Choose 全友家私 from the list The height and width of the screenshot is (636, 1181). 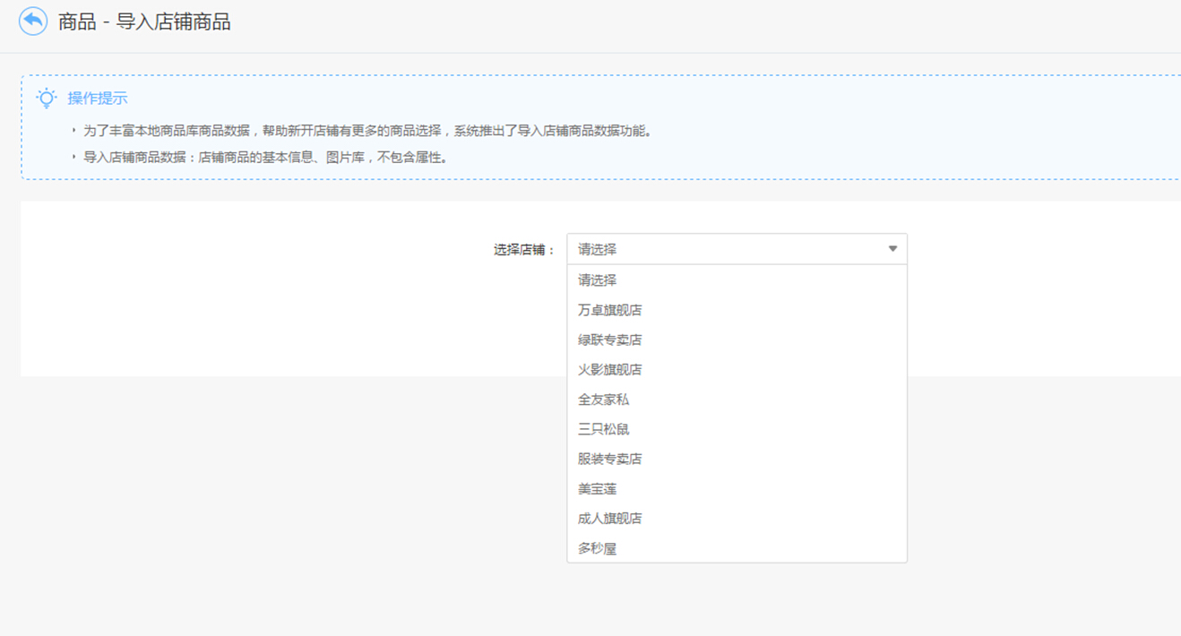tap(737, 400)
